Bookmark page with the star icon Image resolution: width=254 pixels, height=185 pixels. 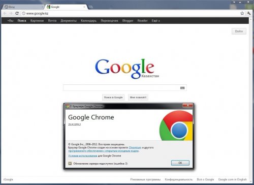point(242,13)
